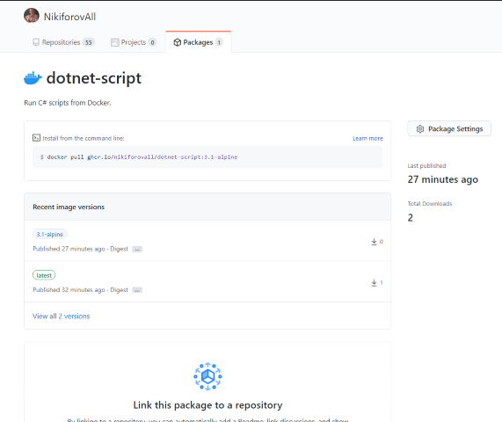The height and width of the screenshot is (422, 502).
Task: Expand the digest ellipsis for latest version
Action: point(137,290)
